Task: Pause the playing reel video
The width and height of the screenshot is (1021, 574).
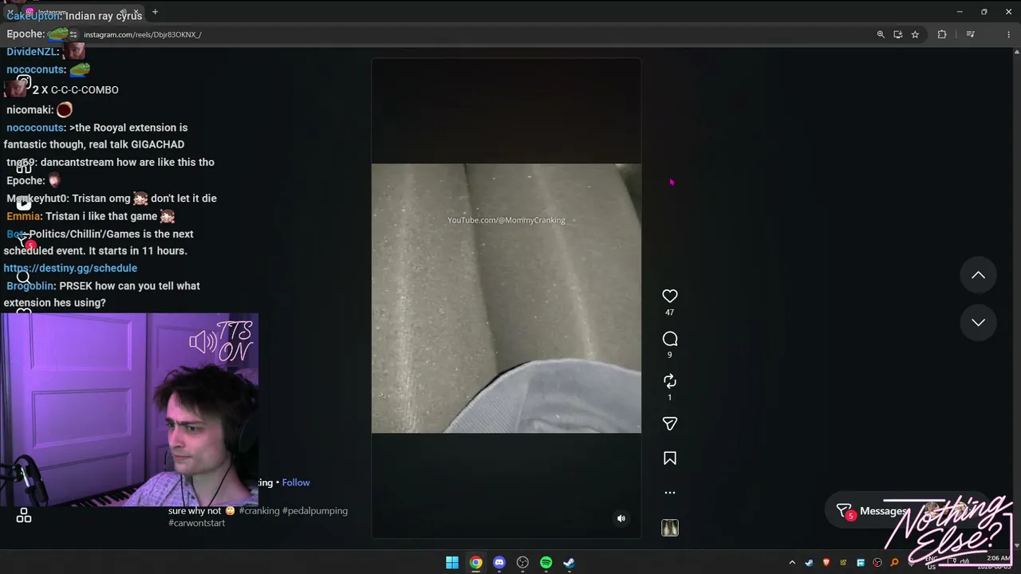Action: click(x=506, y=298)
